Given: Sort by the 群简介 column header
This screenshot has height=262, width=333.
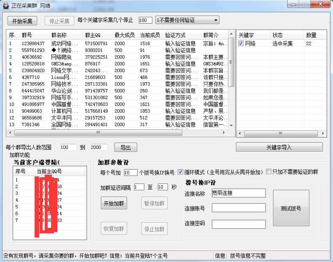Looking at the screenshot, I should 214,35.
